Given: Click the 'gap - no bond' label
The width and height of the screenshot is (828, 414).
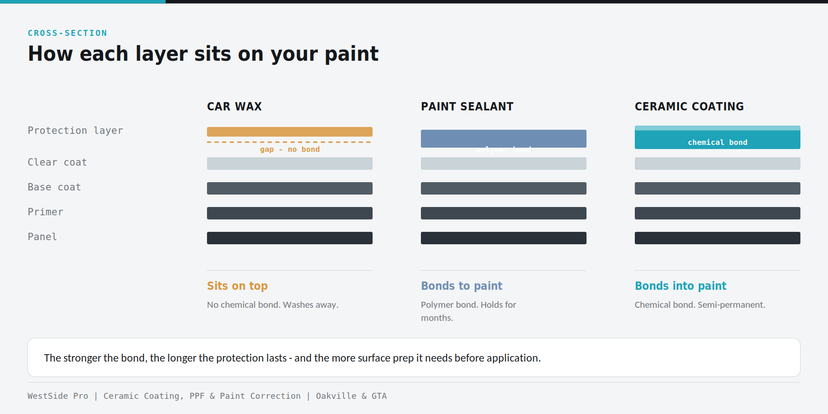Looking at the screenshot, I should [290, 149].
